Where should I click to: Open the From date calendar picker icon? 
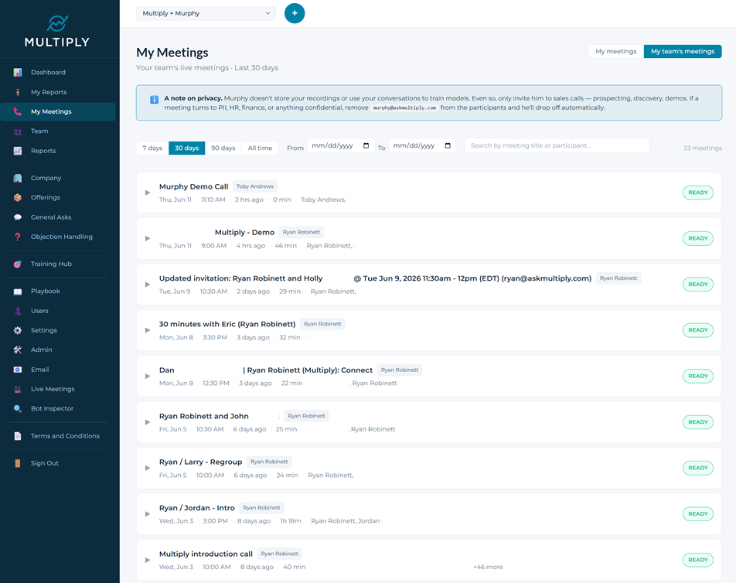click(x=366, y=145)
